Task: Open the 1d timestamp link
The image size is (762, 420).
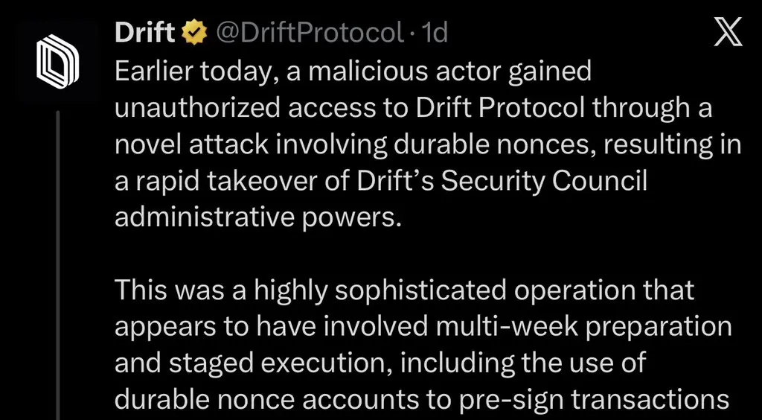Action: tap(435, 33)
